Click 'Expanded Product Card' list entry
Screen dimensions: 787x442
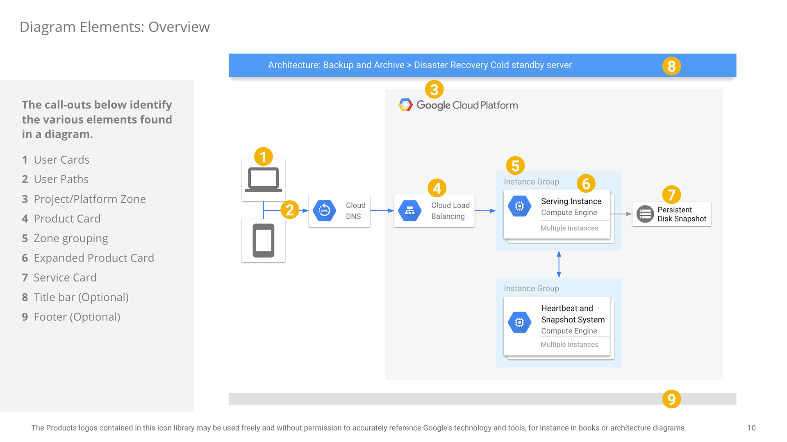(x=88, y=258)
